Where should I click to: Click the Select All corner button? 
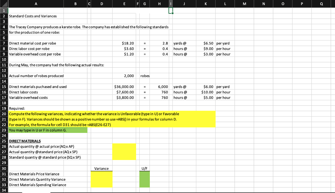pyautogui.click(x=4, y=4)
